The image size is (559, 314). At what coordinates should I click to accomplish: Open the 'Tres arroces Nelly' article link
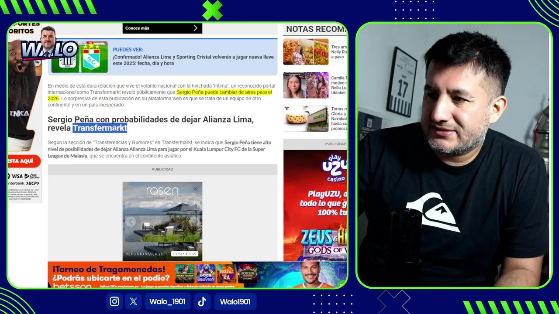coord(339,52)
